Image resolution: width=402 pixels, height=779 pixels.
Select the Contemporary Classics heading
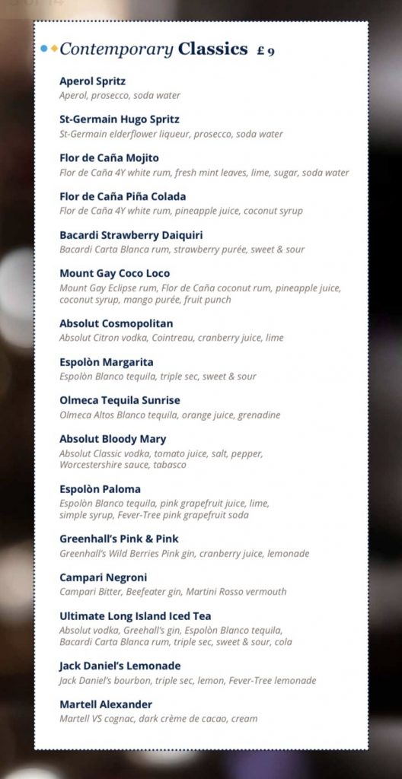coord(153,49)
